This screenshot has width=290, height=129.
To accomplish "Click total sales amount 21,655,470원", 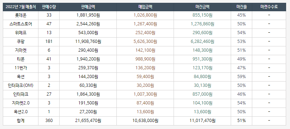I will [x=88, y=121].
